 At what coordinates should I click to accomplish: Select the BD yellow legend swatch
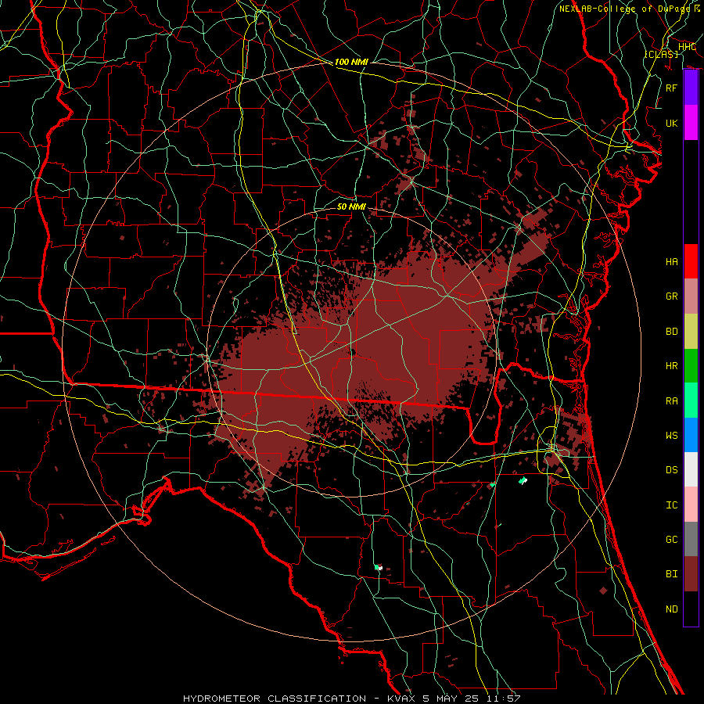[x=691, y=331]
